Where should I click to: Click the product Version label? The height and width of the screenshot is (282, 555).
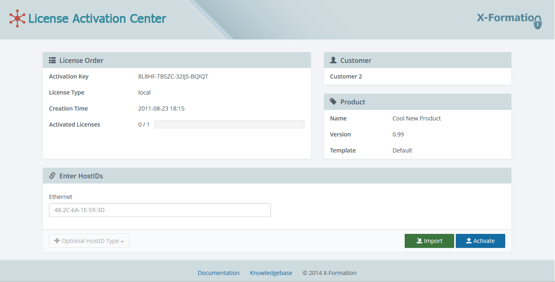[x=340, y=134]
